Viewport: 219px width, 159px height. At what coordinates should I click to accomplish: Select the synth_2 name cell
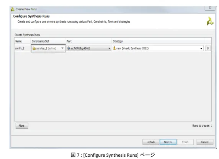click(x=20, y=48)
